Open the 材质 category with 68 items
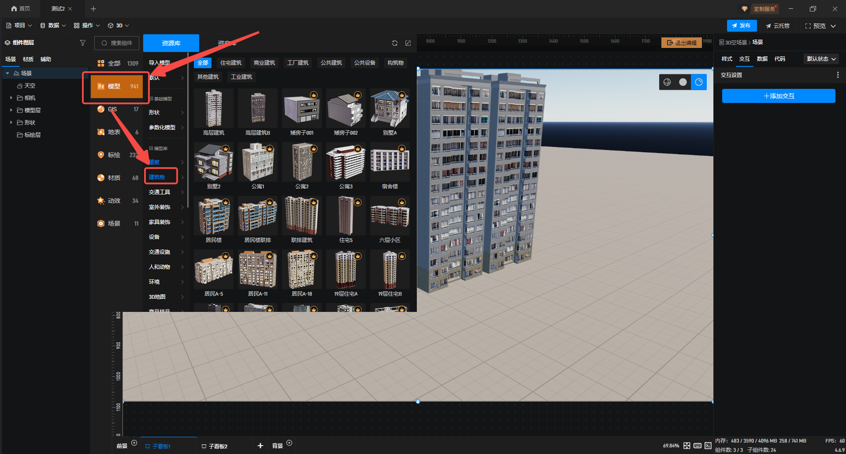This screenshot has width=846, height=454. (x=117, y=178)
